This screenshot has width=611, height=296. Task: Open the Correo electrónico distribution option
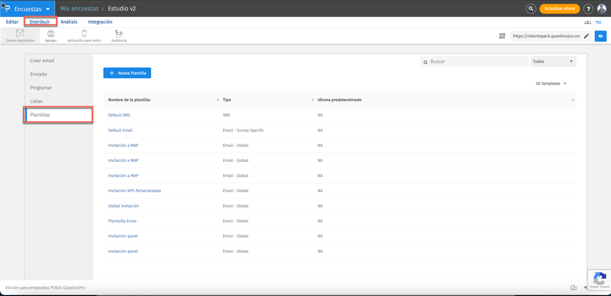click(20, 36)
